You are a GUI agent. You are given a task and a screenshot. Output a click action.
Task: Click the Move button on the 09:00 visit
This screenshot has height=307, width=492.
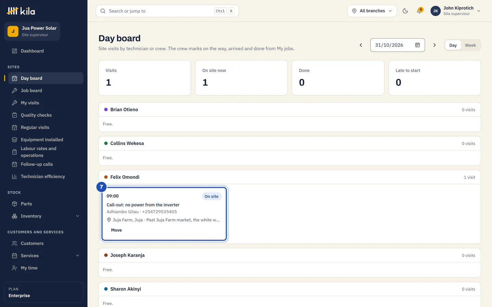pos(117,230)
